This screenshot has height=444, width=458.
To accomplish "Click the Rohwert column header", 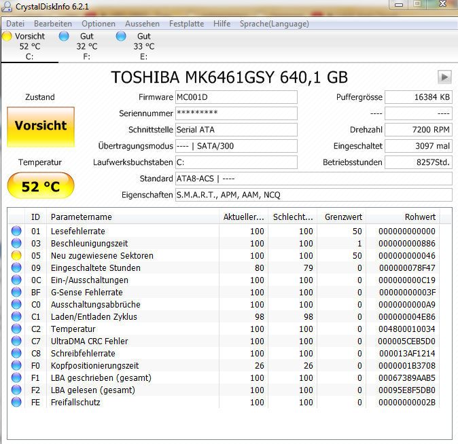I will point(403,217).
